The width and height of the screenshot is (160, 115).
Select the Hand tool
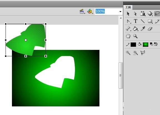point(128,36)
